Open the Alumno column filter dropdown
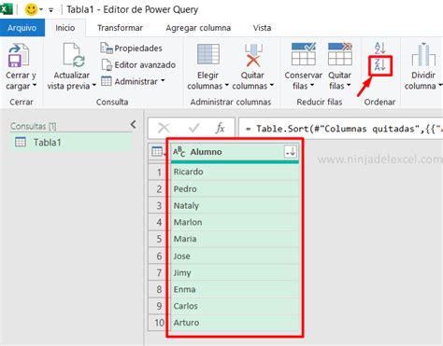The height and width of the screenshot is (346, 443). click(291, 152)
